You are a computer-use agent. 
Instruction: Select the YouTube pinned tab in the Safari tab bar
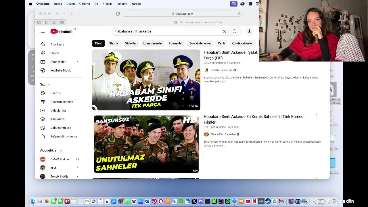[62, 22]
